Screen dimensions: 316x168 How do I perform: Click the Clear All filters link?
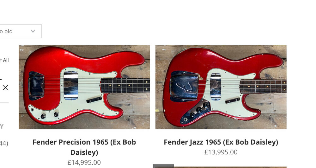(4, 60)
